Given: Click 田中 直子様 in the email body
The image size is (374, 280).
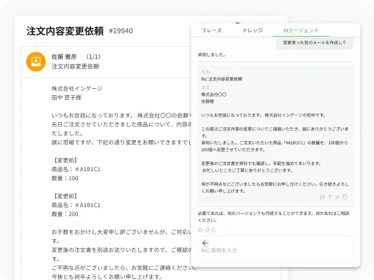Looking at the screenshot, I should click(x=66, y=98).
